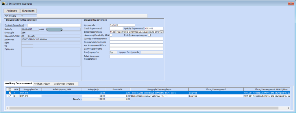This screenshot has width=296, height=113.
Task: Click the Ακύρωση button
Action: tap(12, 11)
